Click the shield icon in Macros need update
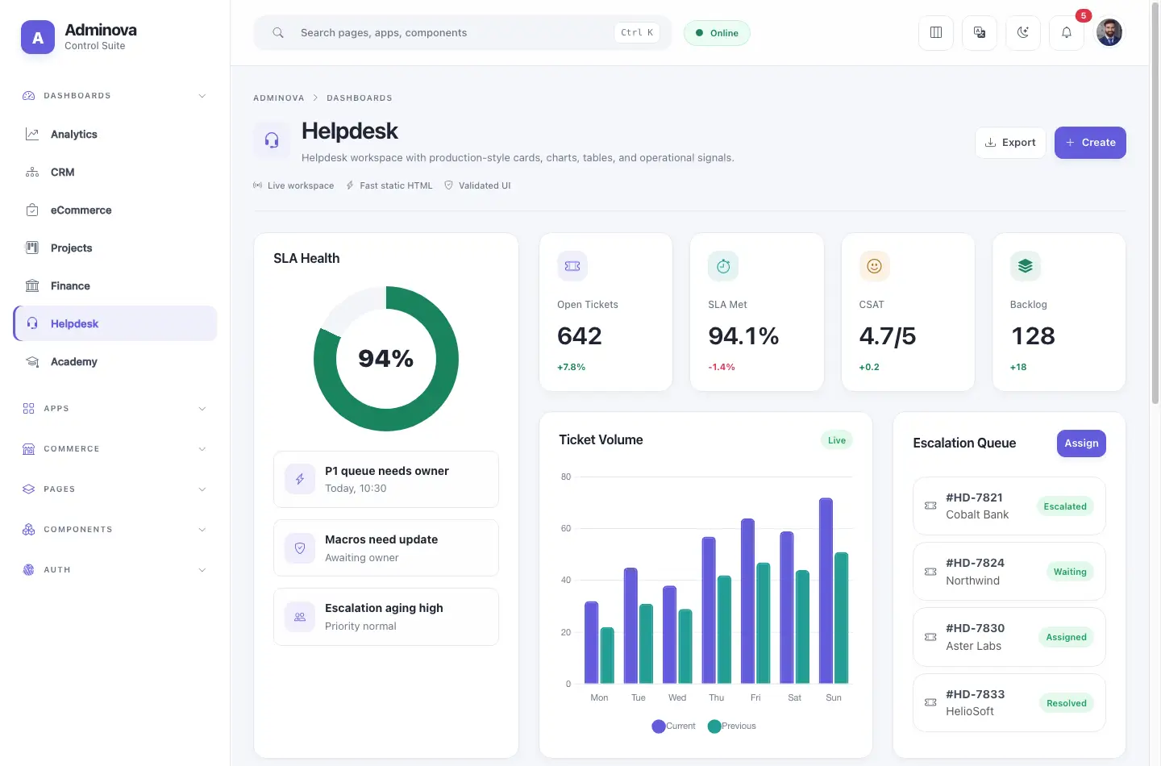The image size is (1161, 766). [300, 548]
